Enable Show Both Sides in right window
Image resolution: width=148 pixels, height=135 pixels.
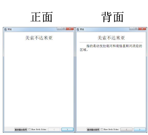pos(102,129)
